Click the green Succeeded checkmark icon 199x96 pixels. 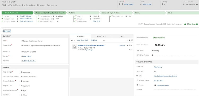click(154, 38)
